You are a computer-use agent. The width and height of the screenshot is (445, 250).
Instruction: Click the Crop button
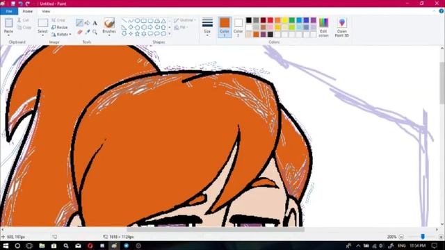[x=58, y=20]
